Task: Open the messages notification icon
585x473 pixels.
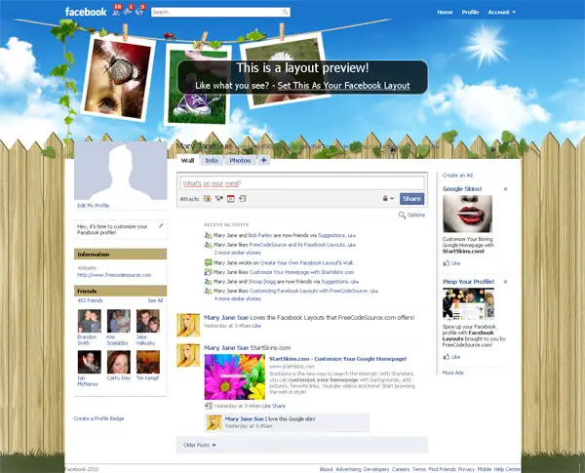Action: pos(128,12)
